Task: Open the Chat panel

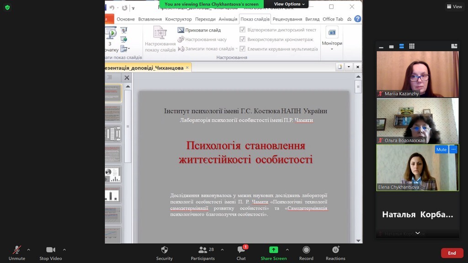Action: pos(241,253)
